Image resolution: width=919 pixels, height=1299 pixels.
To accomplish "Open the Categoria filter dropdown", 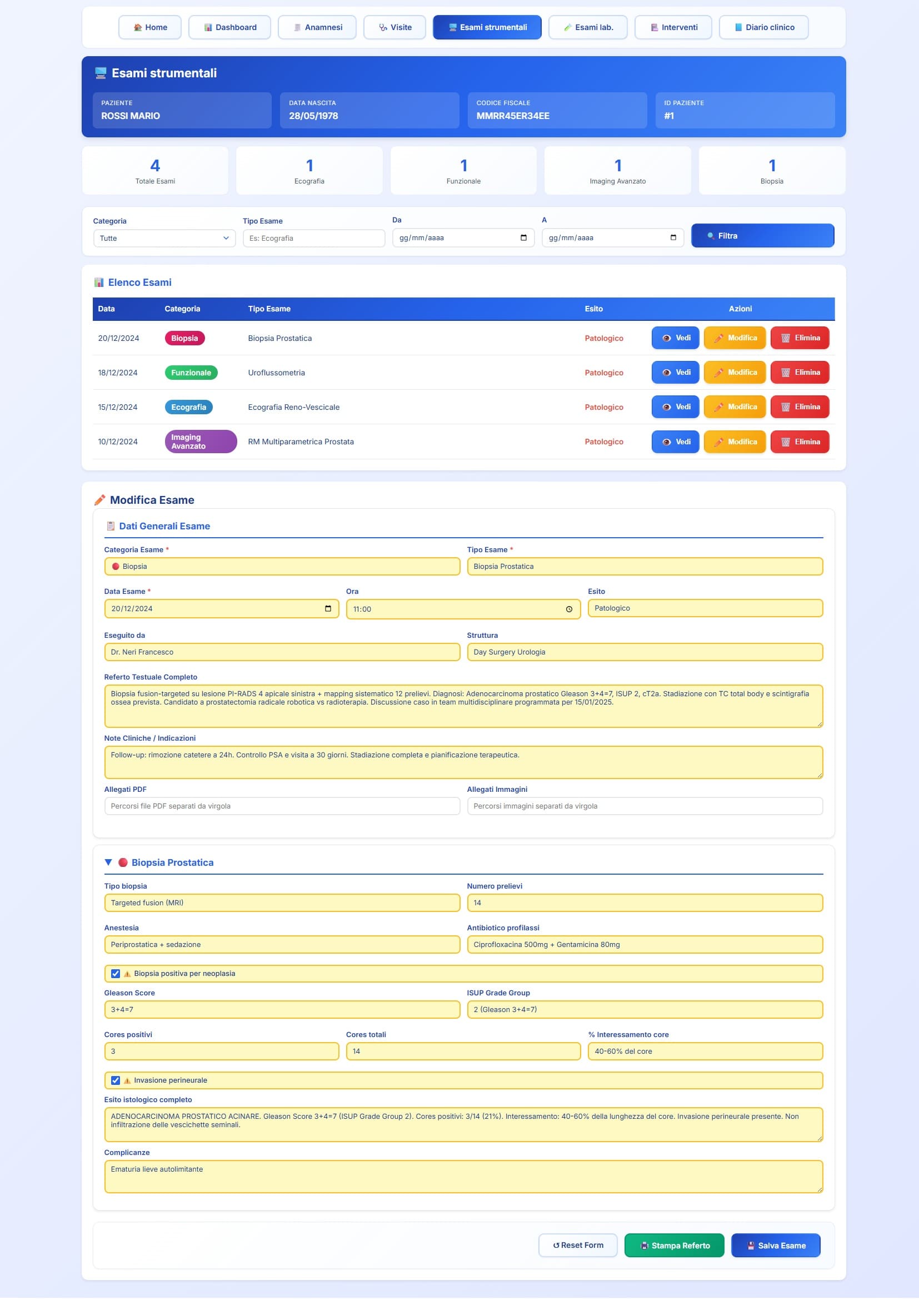I will pyautogui.click(x=164, y=239).
